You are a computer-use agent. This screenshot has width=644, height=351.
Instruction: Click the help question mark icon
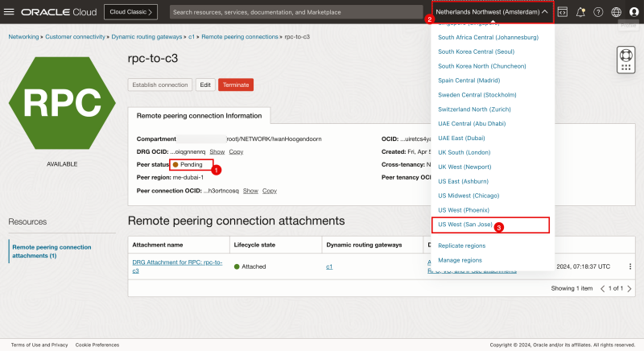(598, 12)
